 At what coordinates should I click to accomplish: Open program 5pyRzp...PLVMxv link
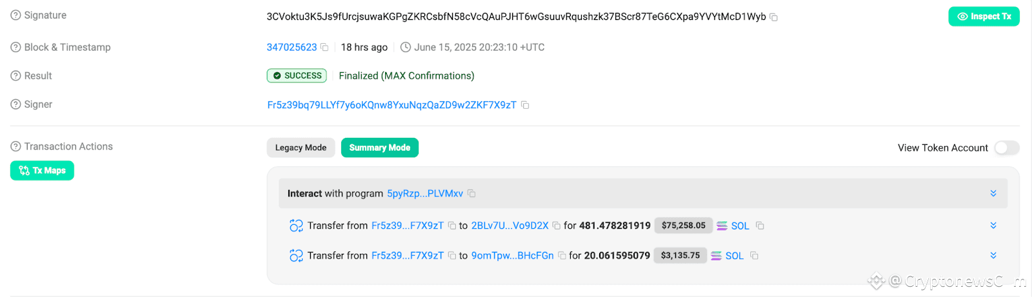coord(425,193)
